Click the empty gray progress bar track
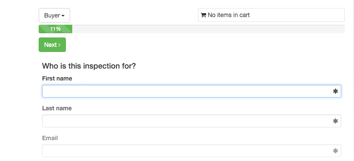 tap(208, 29)
